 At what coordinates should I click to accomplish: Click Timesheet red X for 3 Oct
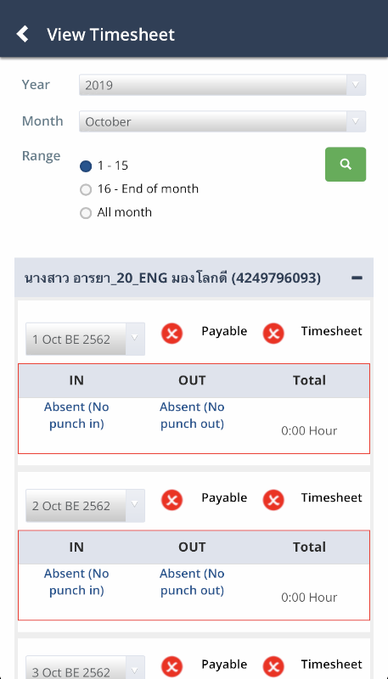(x=273, y=667)
